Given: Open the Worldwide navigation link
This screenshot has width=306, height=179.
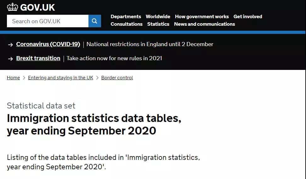Looking at the screenshot, I should tap(158, 17).
